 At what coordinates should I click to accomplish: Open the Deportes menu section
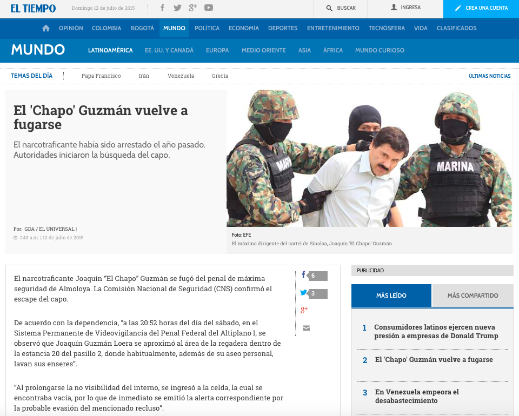coord(283,28)
